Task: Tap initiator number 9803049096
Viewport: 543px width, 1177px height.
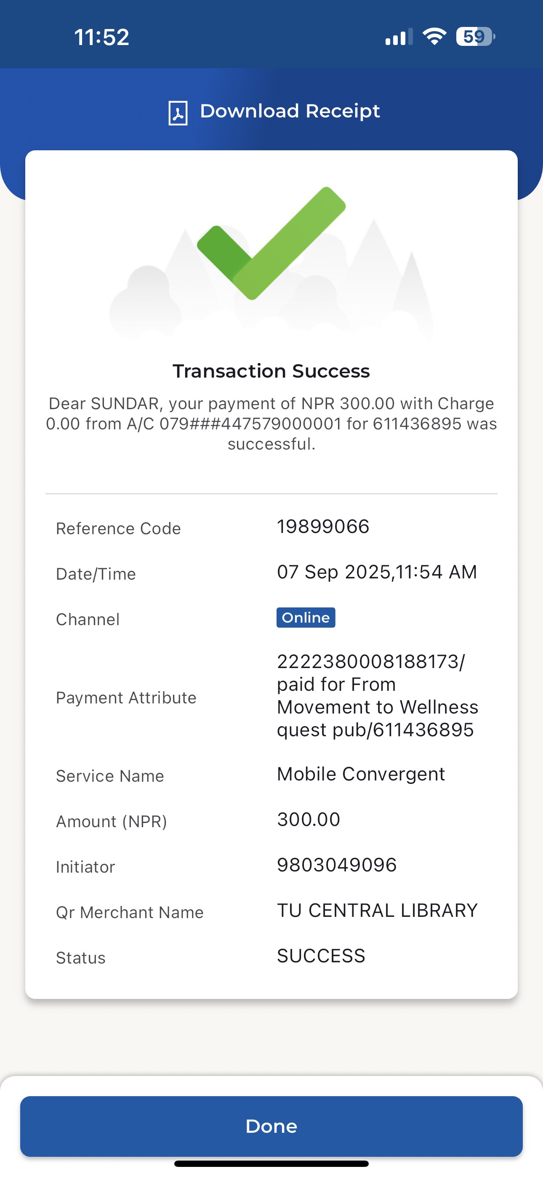Action: pyautogui.click(x=337, y=865)
